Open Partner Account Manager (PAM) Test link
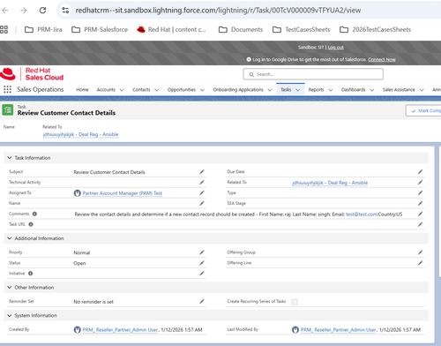The width and height of the screenshot is (441, 346). (x=123, y=193)
